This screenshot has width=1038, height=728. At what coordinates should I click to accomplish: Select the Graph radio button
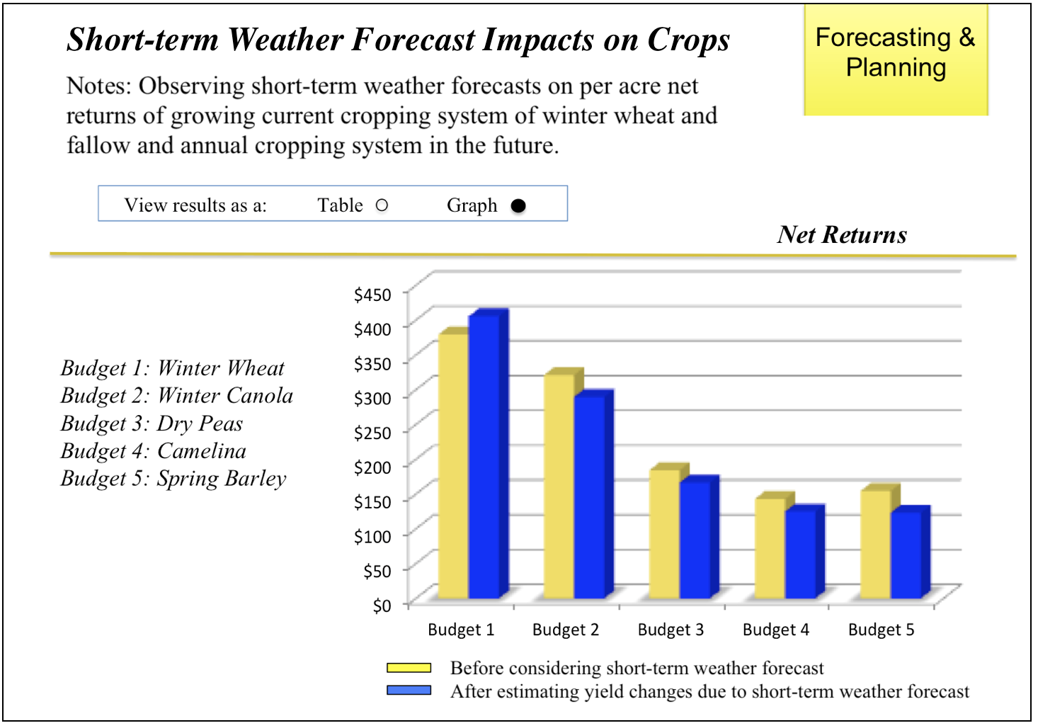pos(518,206)
